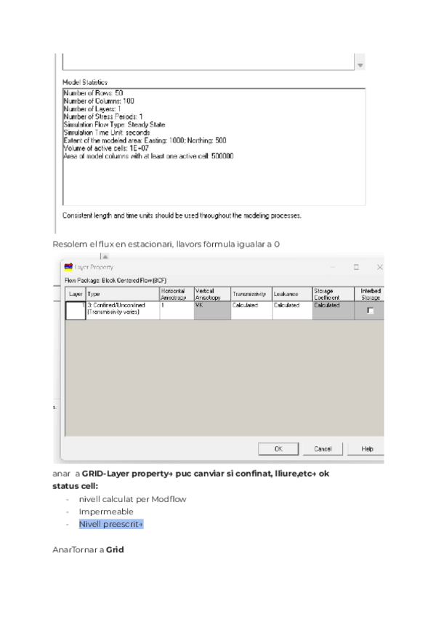Click the 'Horizontal Anisotropy' column header

tap(177, 295)
